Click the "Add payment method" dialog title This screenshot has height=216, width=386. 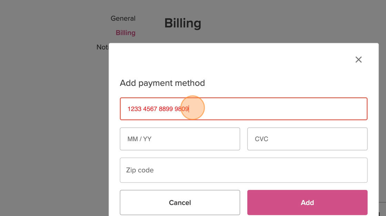pos(162,83)
